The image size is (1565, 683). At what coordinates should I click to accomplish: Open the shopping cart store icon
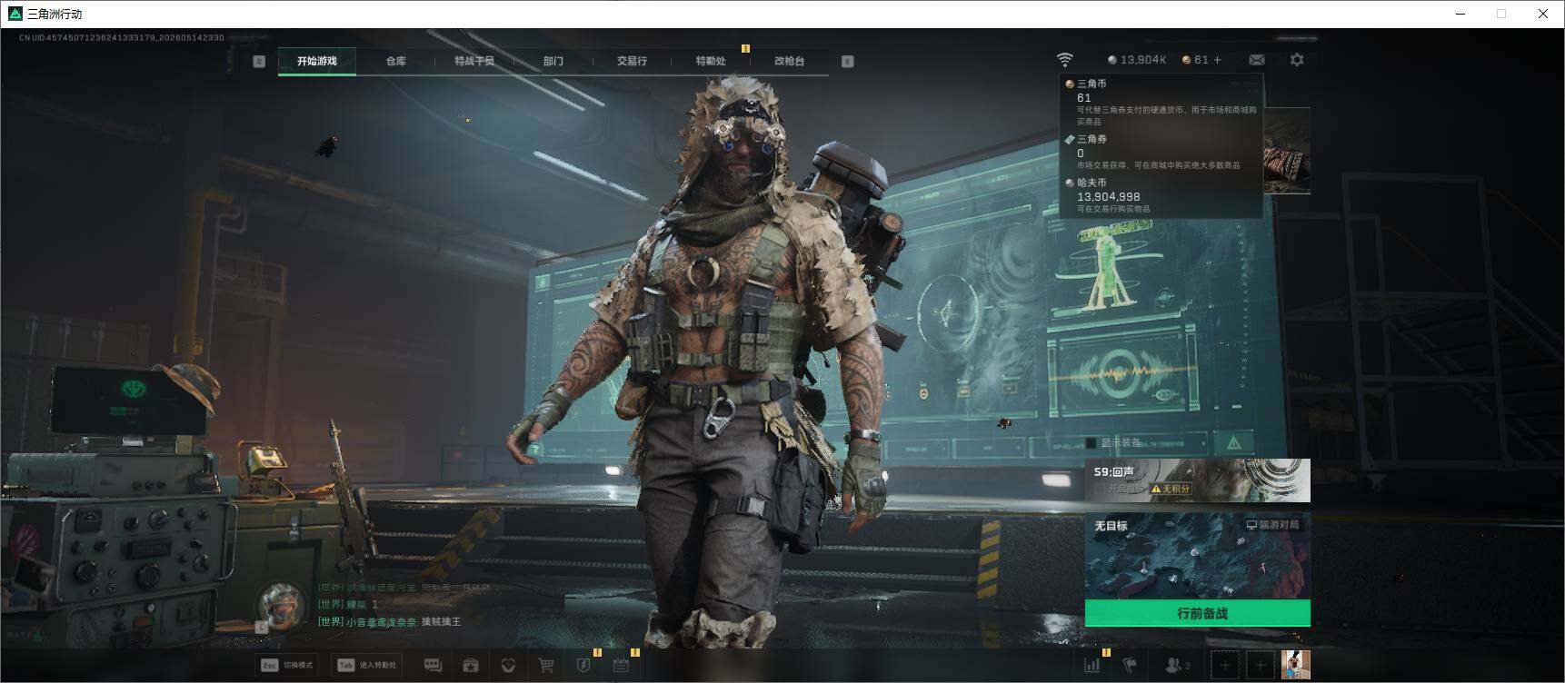click(x=546, y=666)
